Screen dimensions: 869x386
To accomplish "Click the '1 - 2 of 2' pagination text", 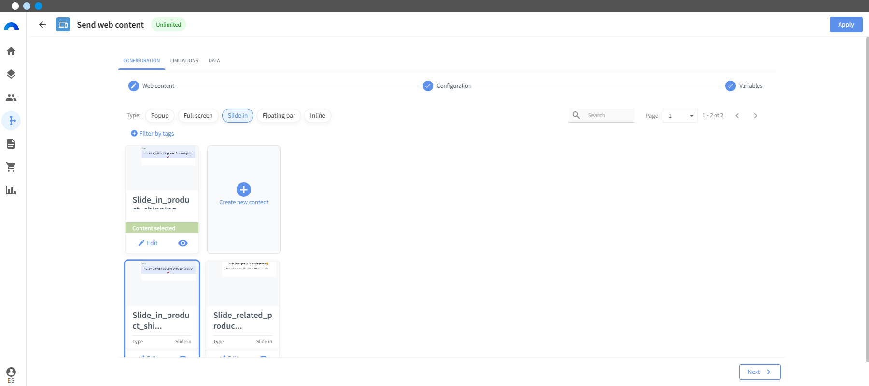I will (x=713, y=116).
